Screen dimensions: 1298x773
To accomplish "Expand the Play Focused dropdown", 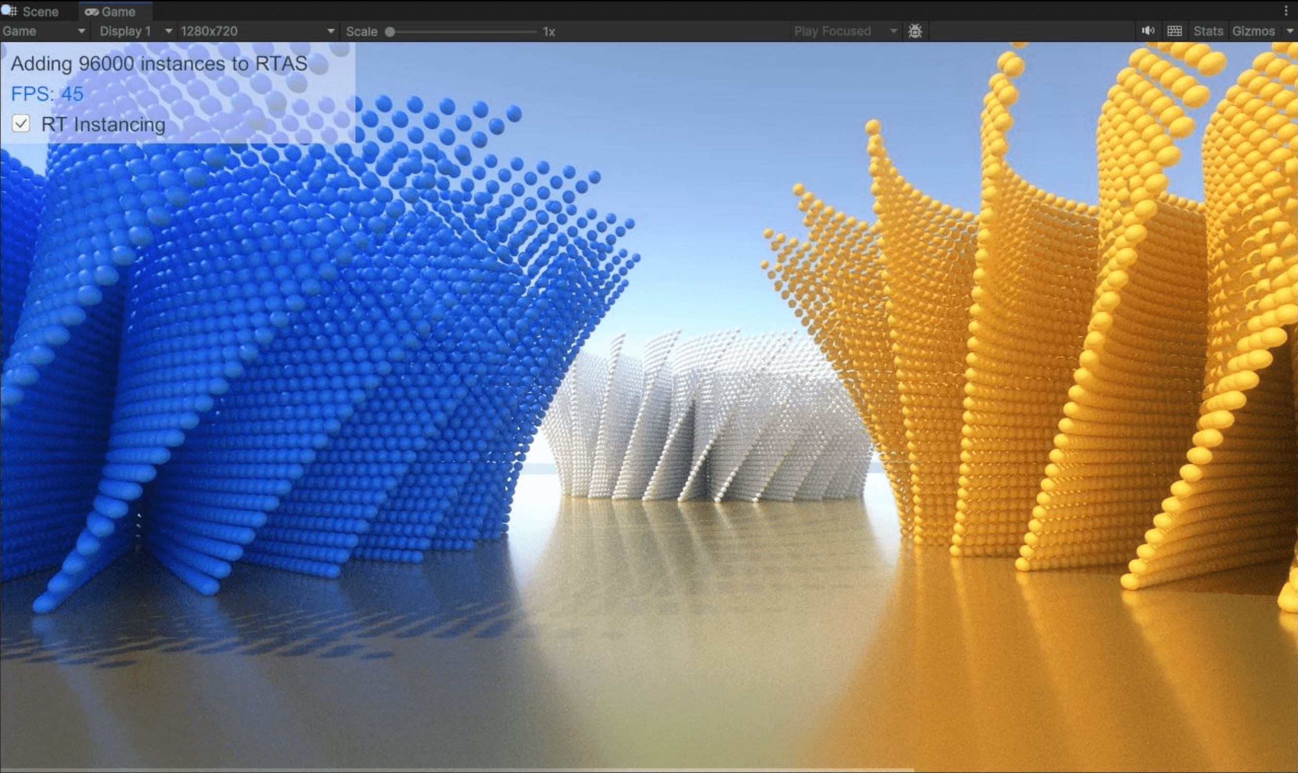I will tap(845, 31).
